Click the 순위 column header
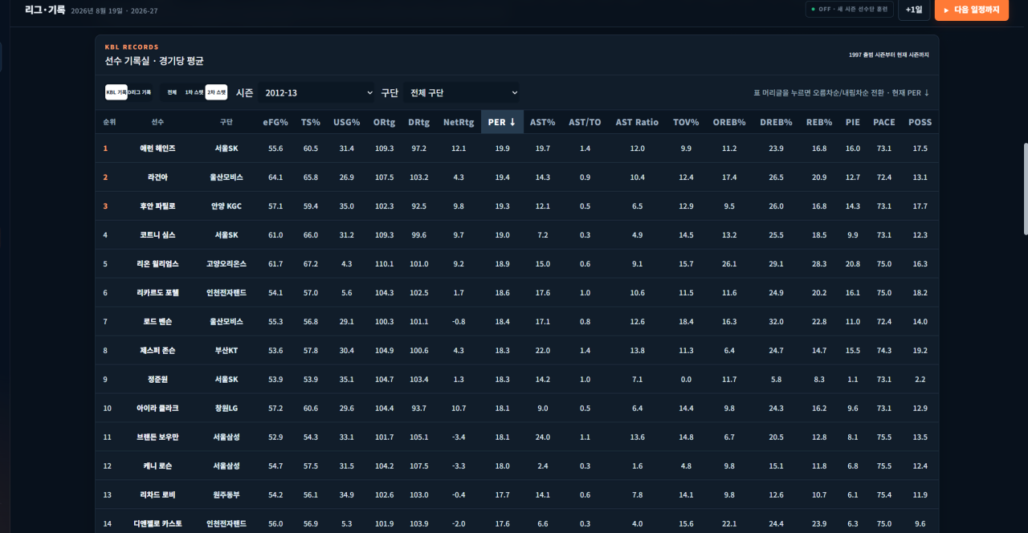Image resolution: width=1028 pixels, height=533 pixels. coord(109,122)
